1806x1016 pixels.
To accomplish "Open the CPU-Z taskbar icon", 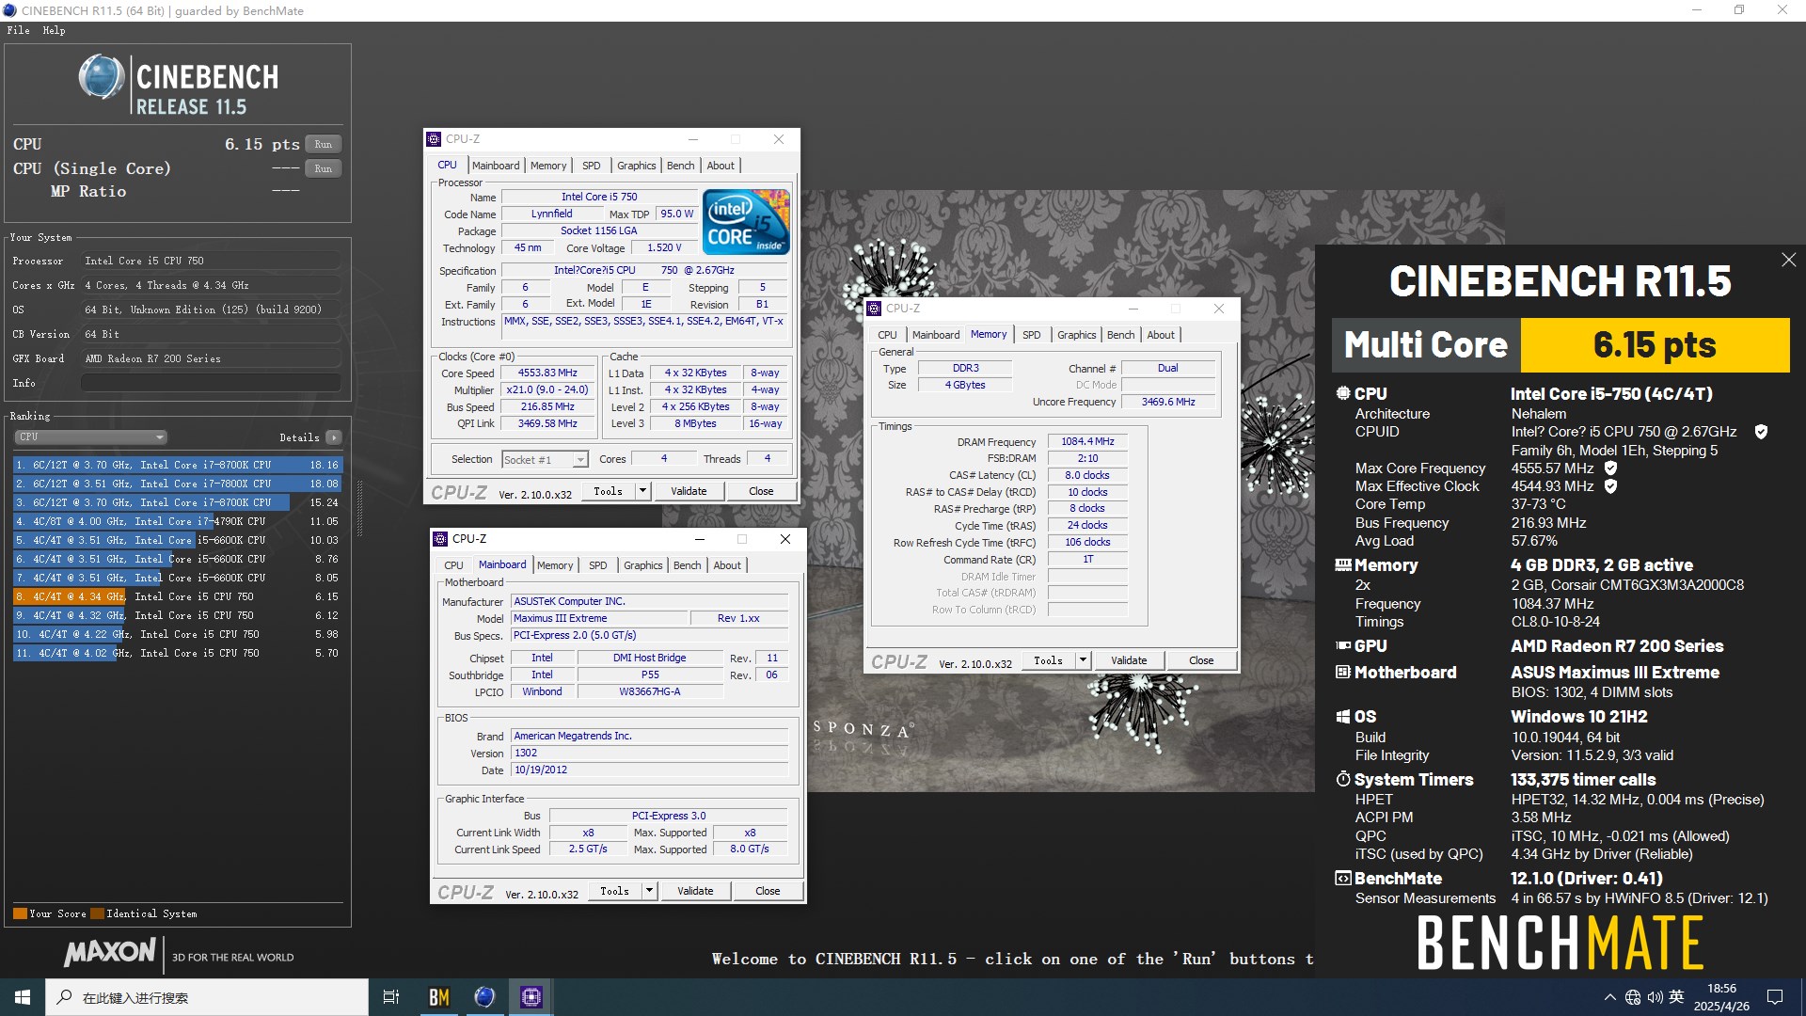I will [x=531, y=997].
